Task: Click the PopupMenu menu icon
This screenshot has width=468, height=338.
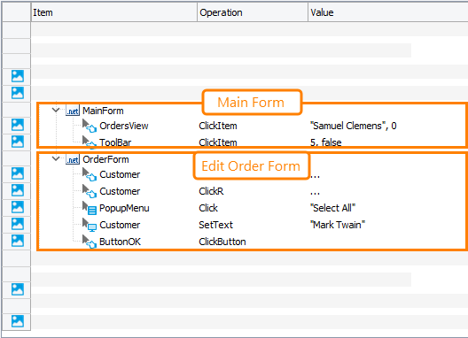Action: [90, 208]
